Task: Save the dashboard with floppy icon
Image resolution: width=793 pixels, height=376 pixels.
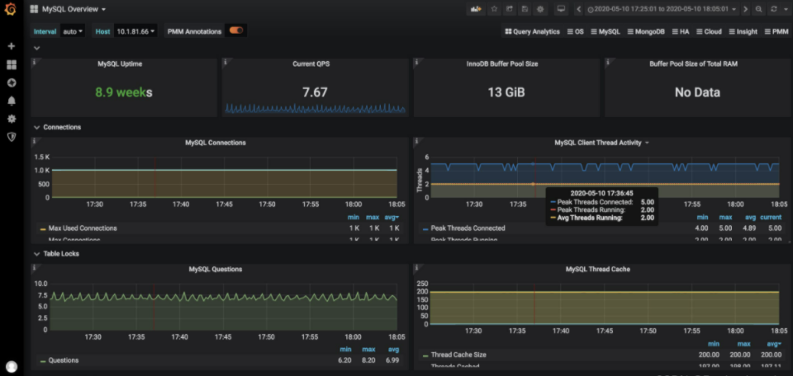Action: 525,9
